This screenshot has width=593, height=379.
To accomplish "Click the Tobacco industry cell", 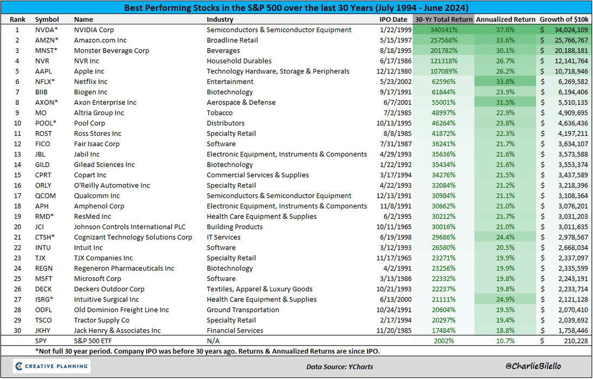I will (220, 113).
